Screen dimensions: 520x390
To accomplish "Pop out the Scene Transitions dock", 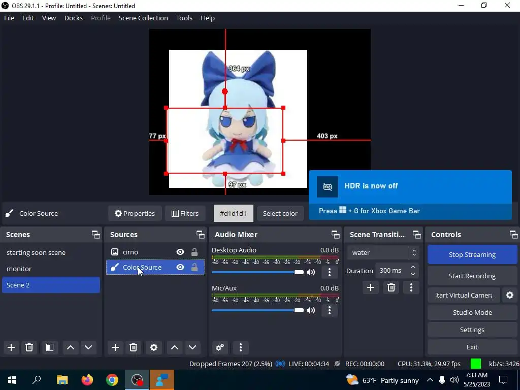I will click(x=416, y=235).
